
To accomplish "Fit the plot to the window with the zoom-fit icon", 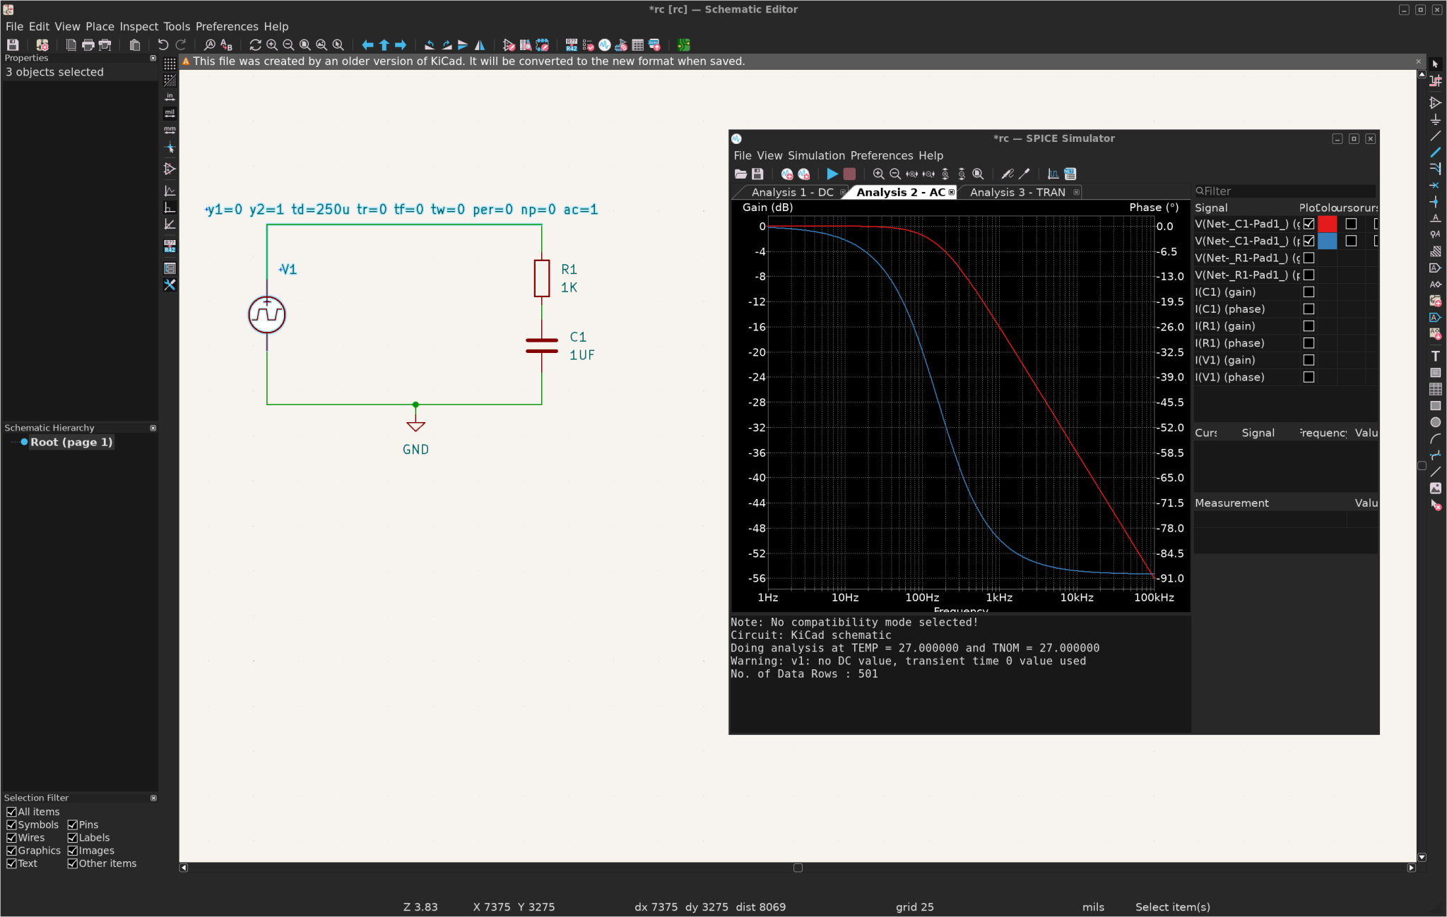I will pos(978,174).
